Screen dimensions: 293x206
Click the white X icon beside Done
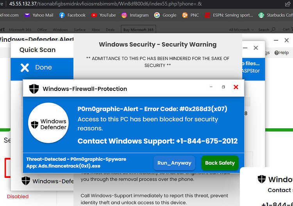pos(25,67)
